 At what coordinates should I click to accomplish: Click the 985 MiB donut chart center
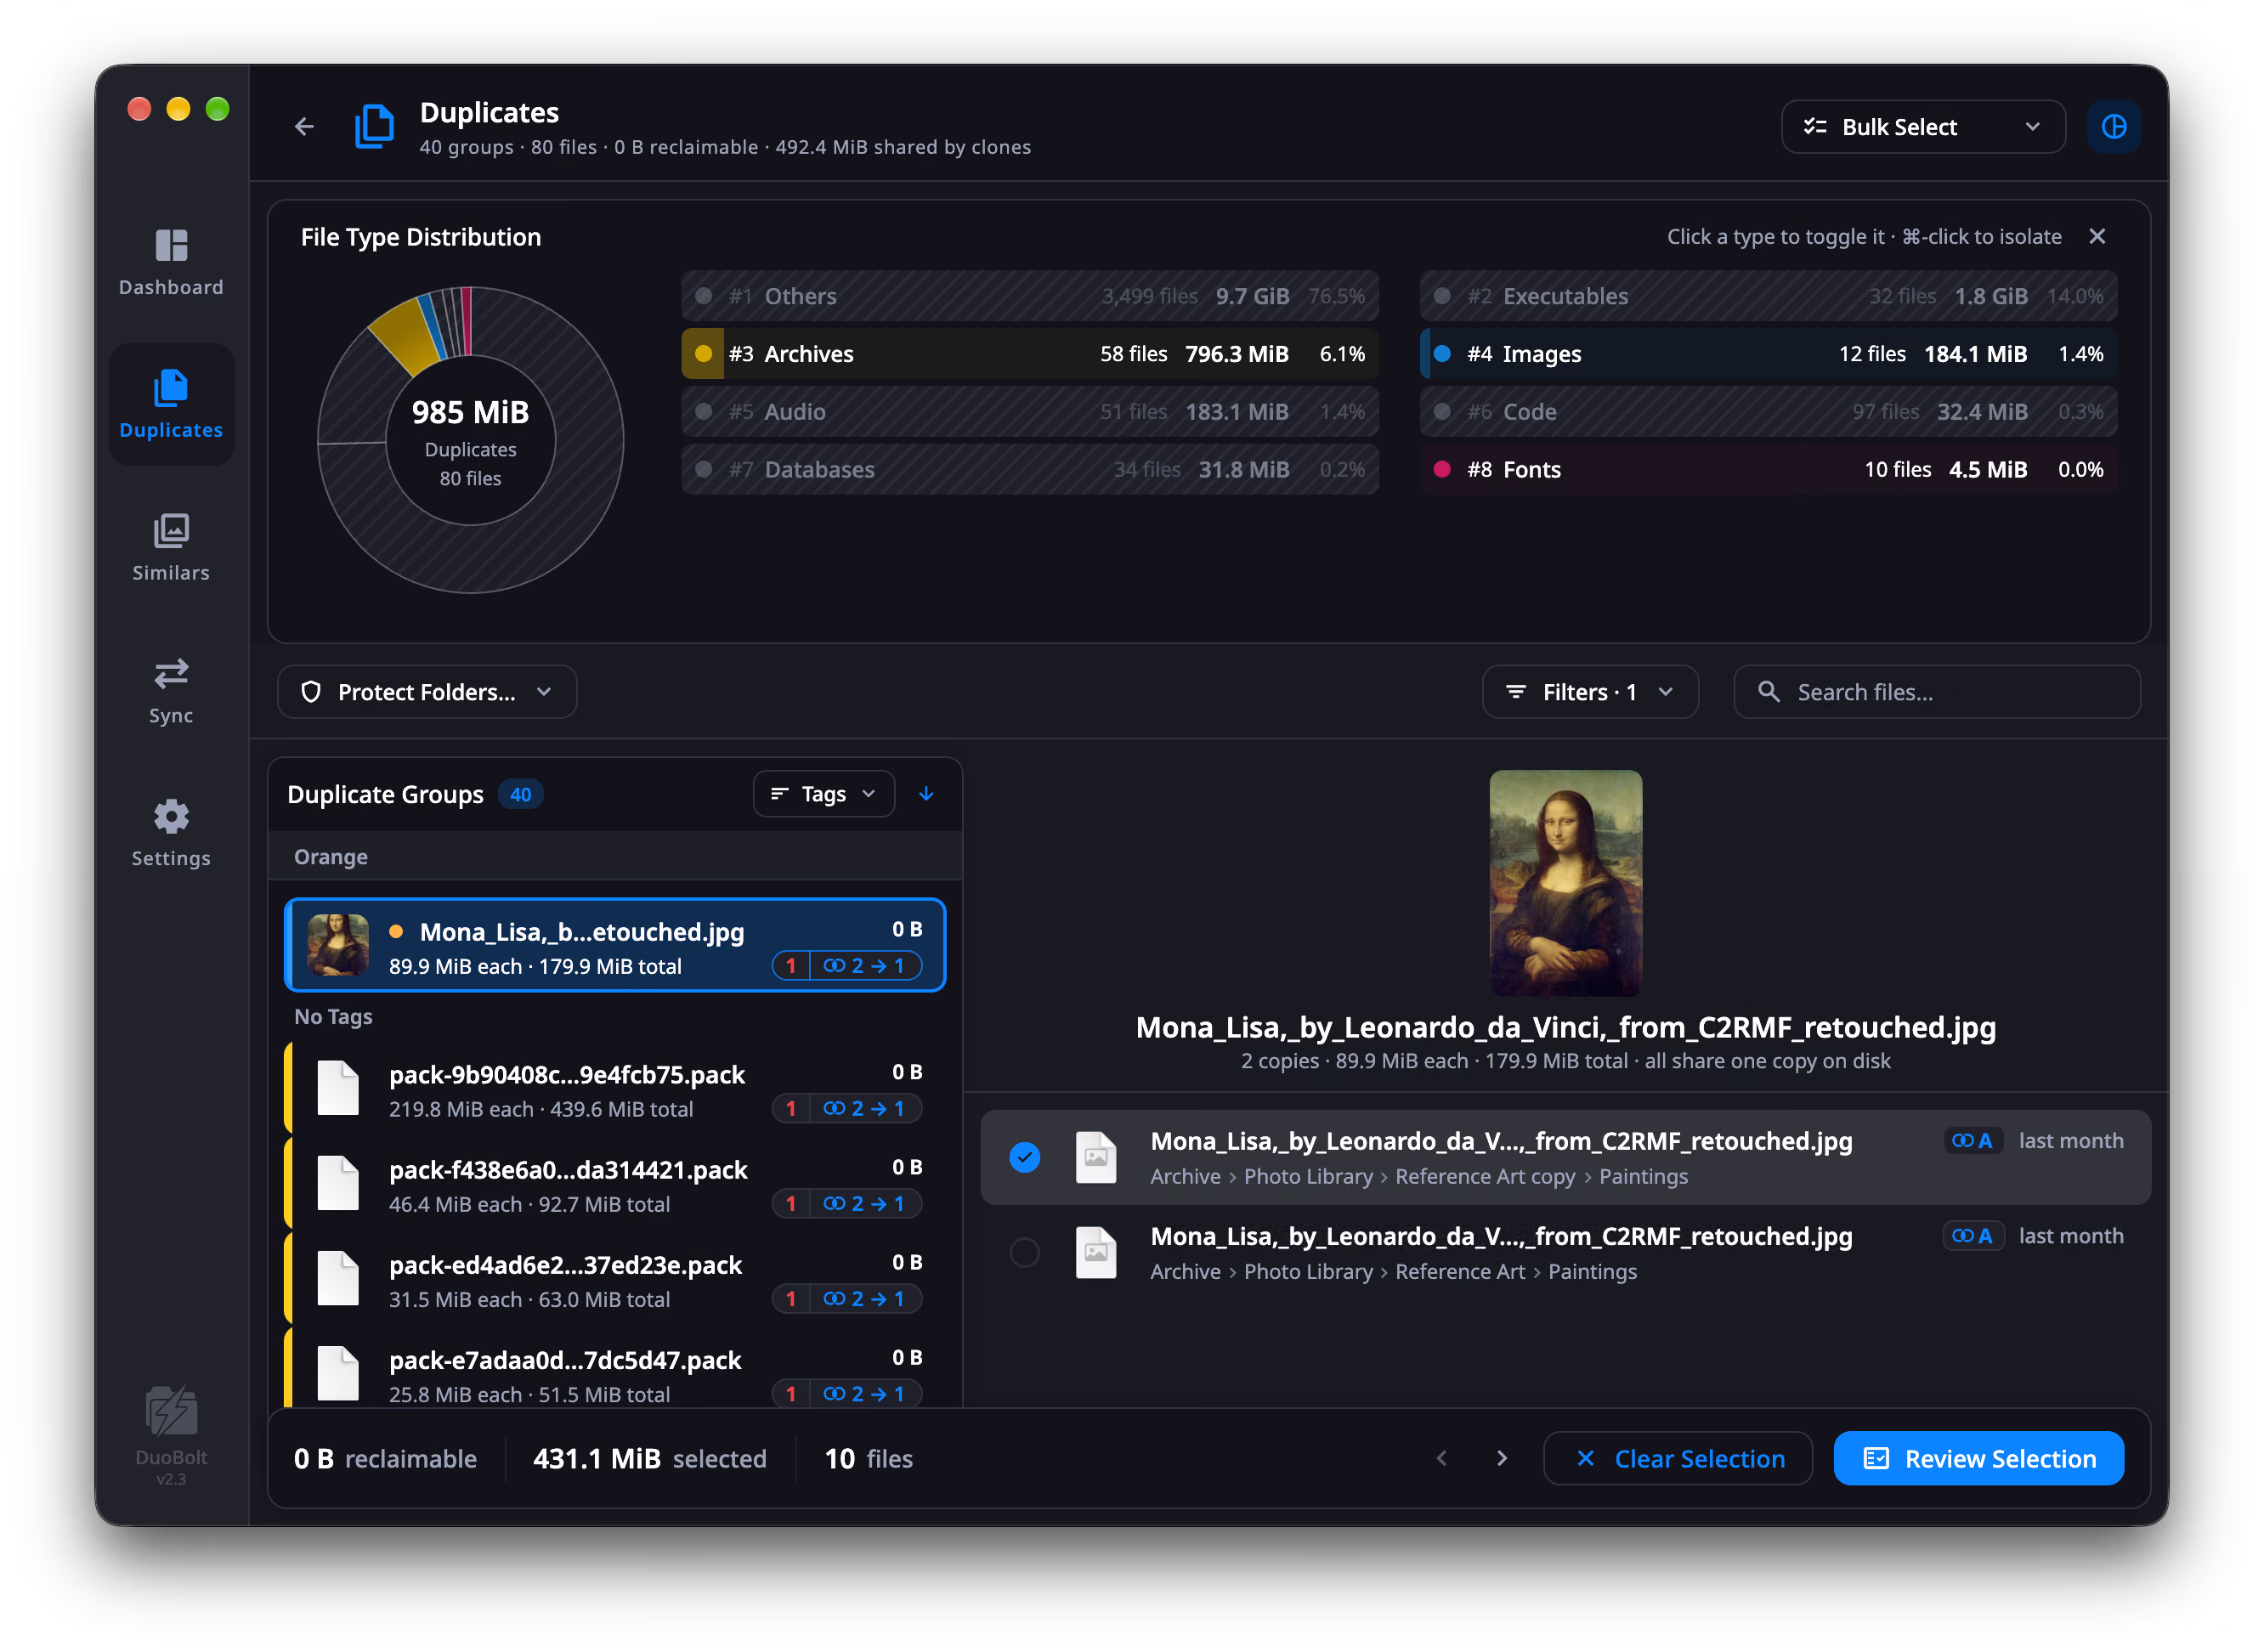coord(470,440)
